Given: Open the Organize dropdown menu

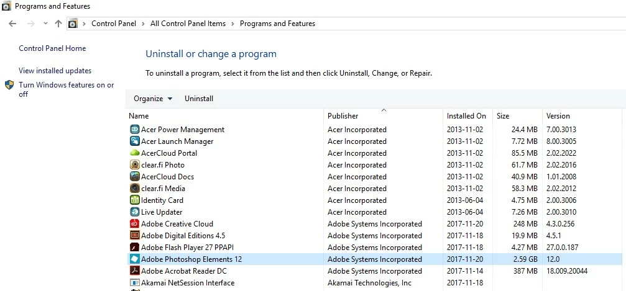Looking at the screenshot, I should [x=153, y=99].
